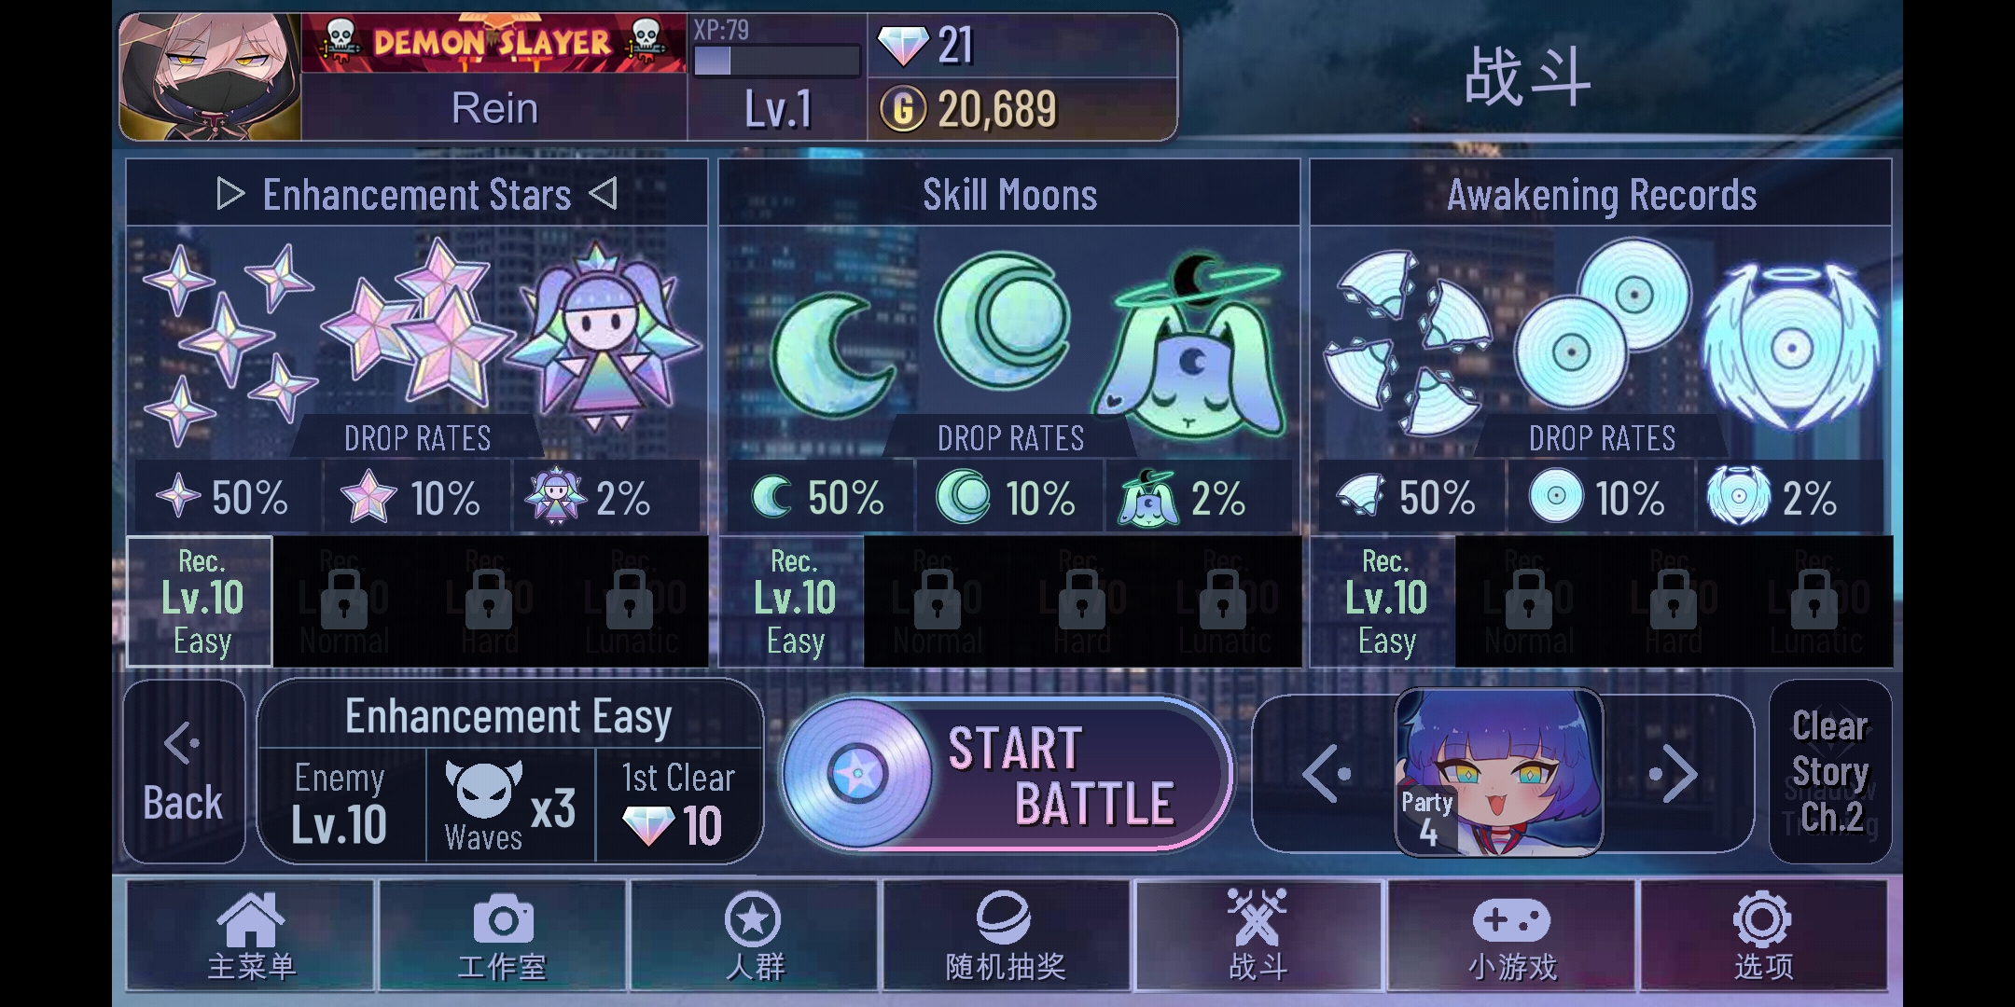Select Skill Moons Easy Lv.10 difficulty

click(792, 601)
